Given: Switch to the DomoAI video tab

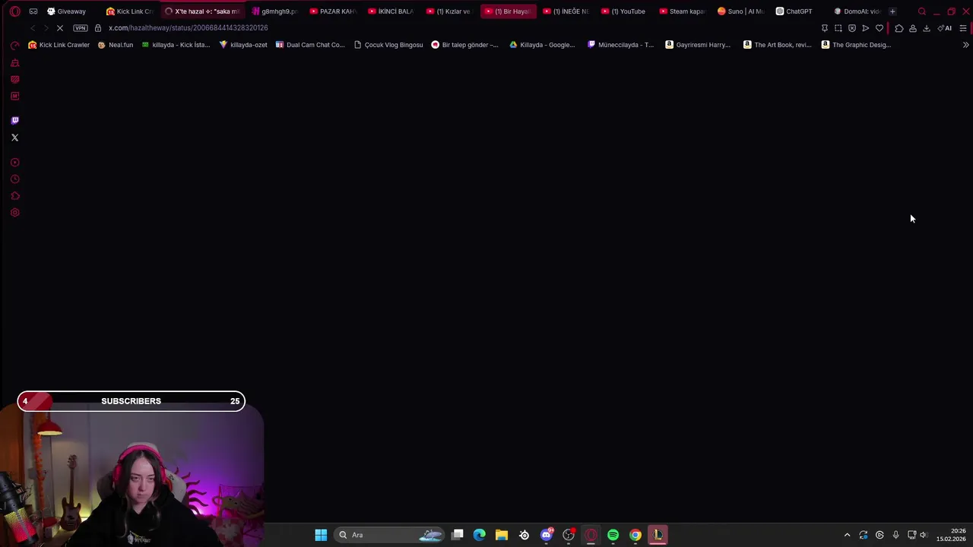Looking at the screenshot, I should pyautogui.click(x=857, y=11).
